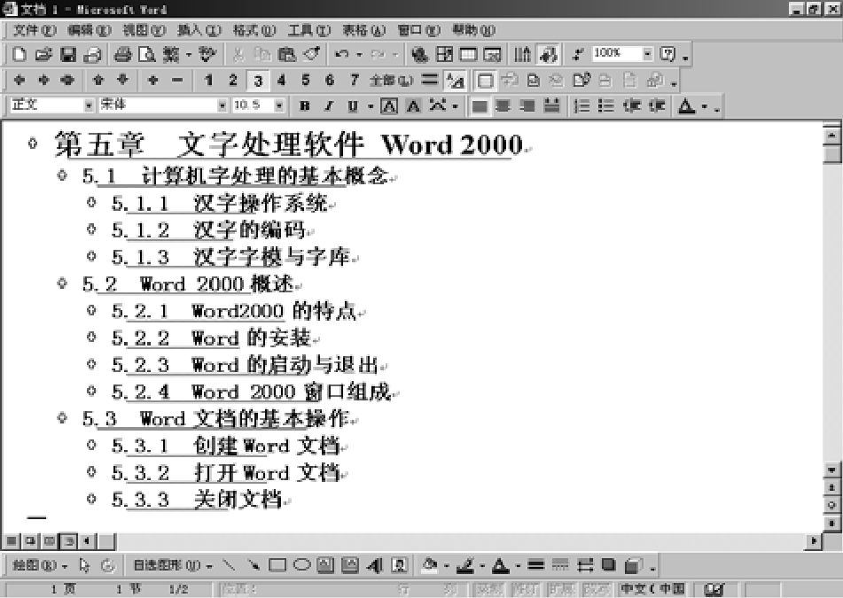Click vertical scrollbar down arrow
This screenshot has height=598, width=843.
(831, 470)
